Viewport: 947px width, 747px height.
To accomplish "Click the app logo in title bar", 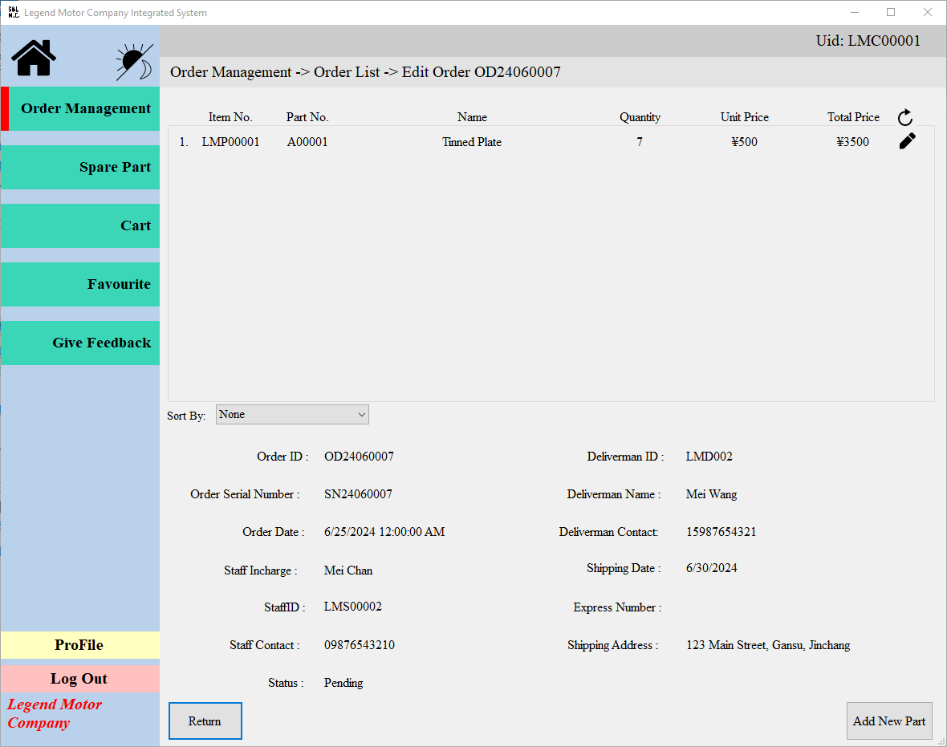I will [x=13, y=13].
